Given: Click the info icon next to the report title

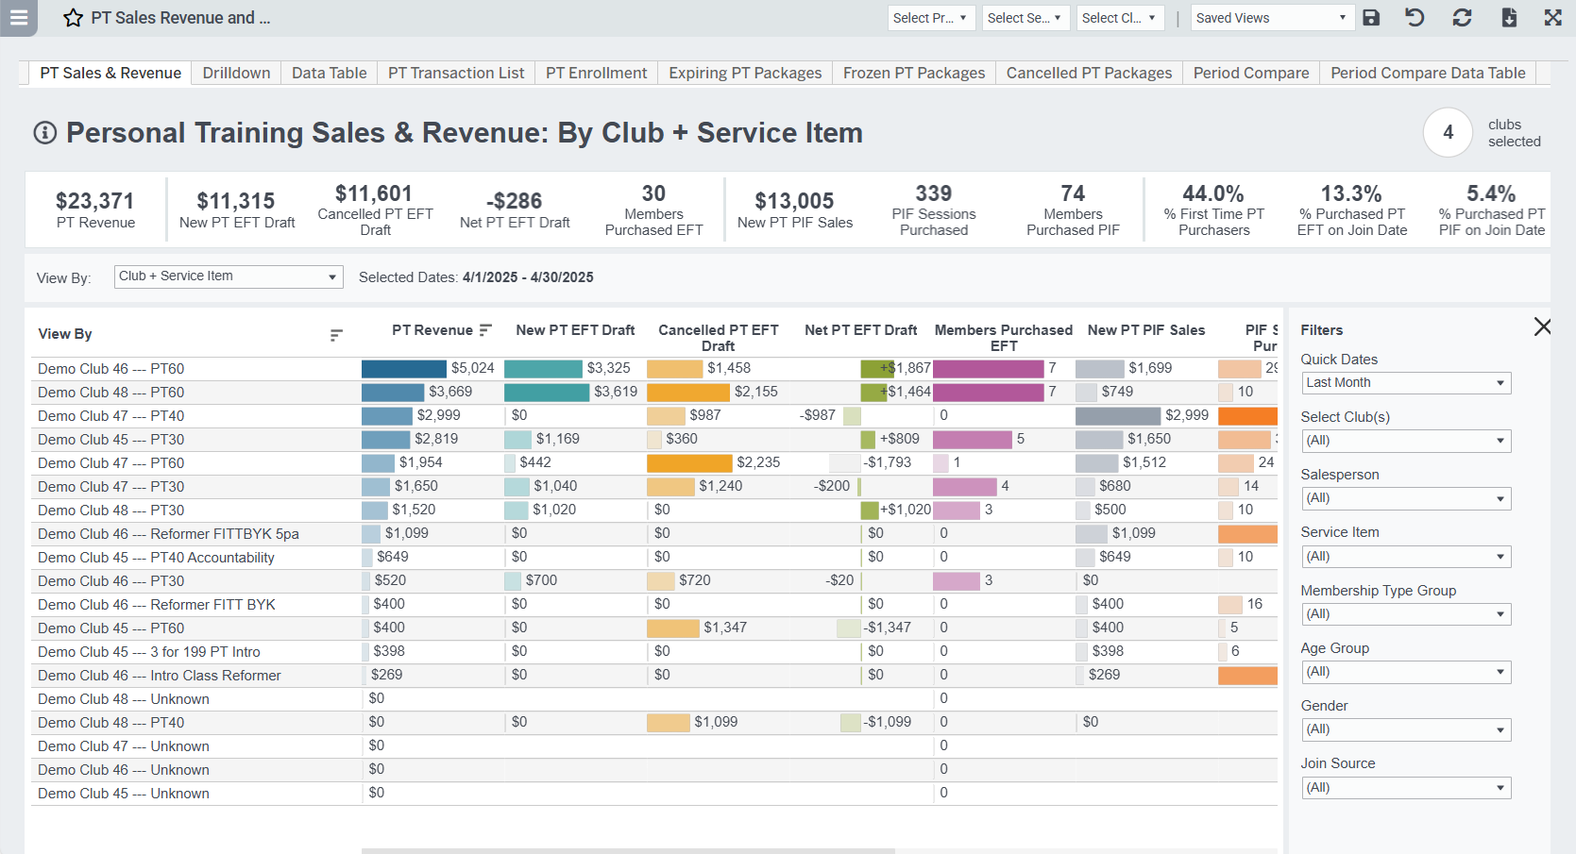Looking at the screenshot, I should coord(43,133).
